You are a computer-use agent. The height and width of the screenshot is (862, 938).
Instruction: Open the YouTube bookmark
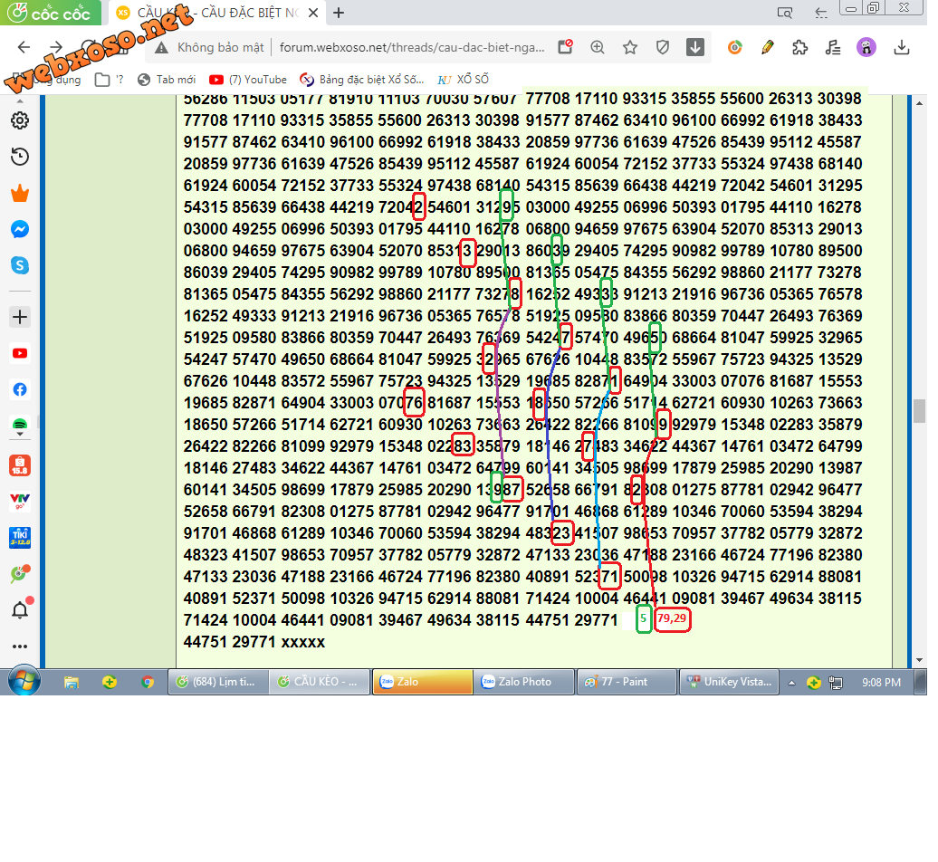coord(248,80)
